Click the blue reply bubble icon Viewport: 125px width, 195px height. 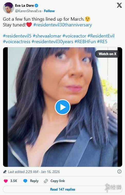pyautogui.click(x=25, y=181)
